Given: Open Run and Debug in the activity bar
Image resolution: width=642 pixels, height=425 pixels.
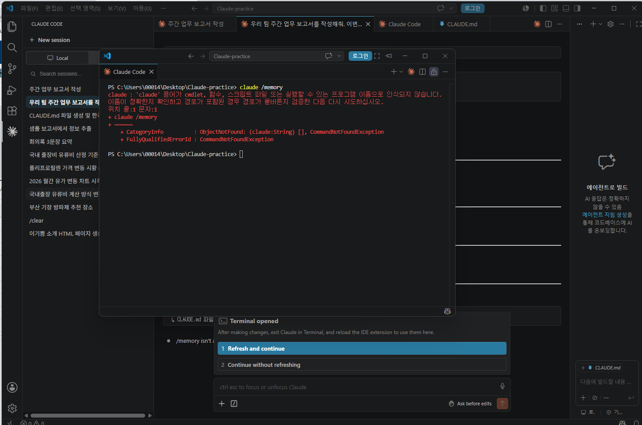Looking at the screenshot, I should (x=12, y=90).
